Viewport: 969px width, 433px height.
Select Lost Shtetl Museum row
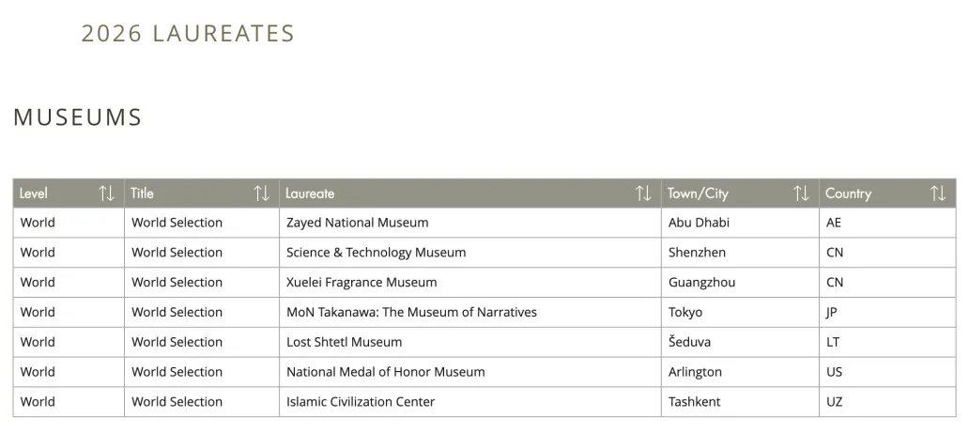point(345,342)
